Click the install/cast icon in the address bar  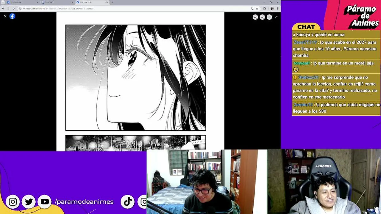coord(252,9)
